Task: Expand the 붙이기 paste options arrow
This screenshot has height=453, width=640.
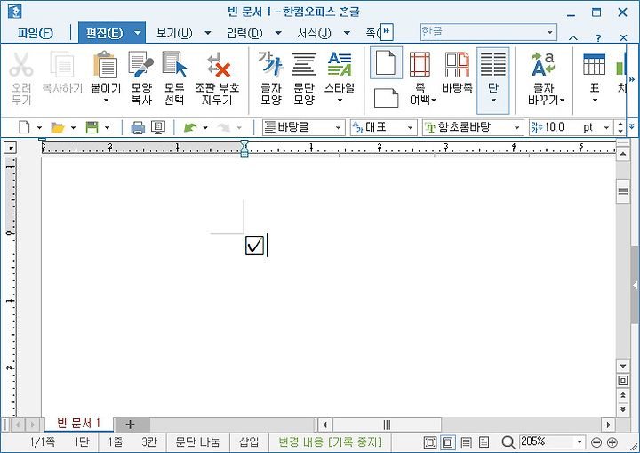Action: coord(106,101)
